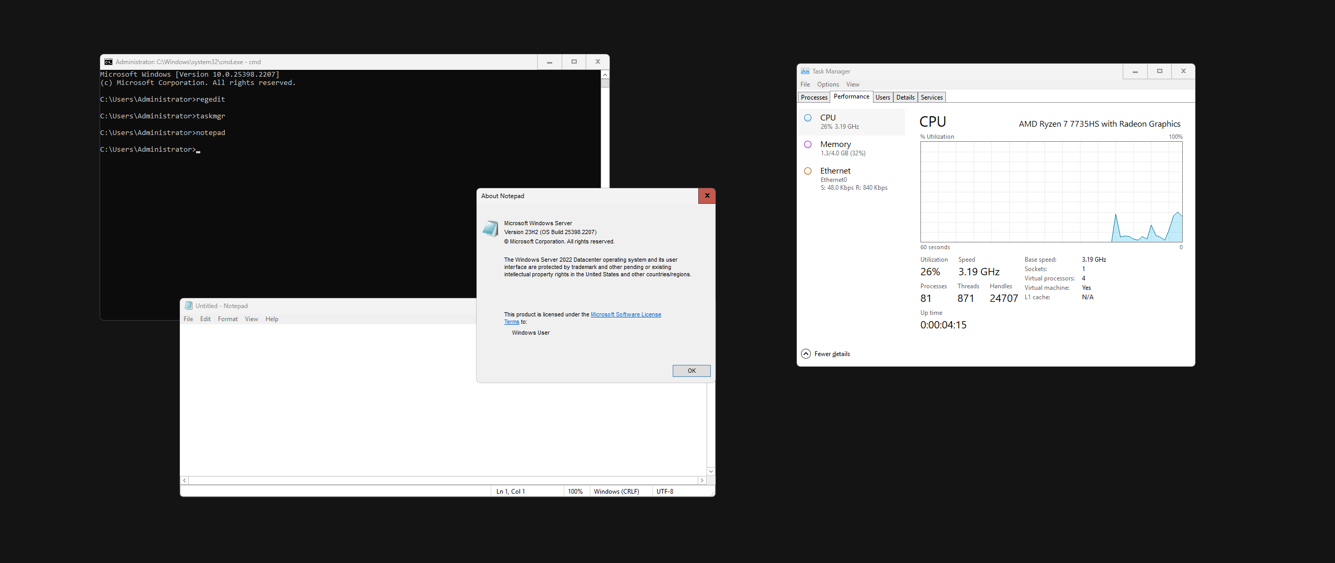Open the Microsoft Software License Terms link

pyautogui.click(x=625, y=314)
